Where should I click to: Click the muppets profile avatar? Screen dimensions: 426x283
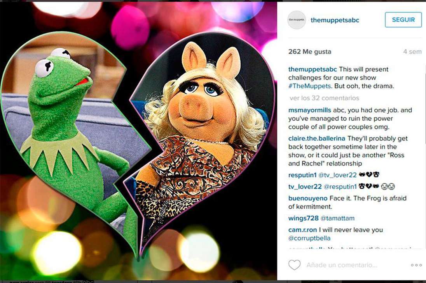point(297,20)
